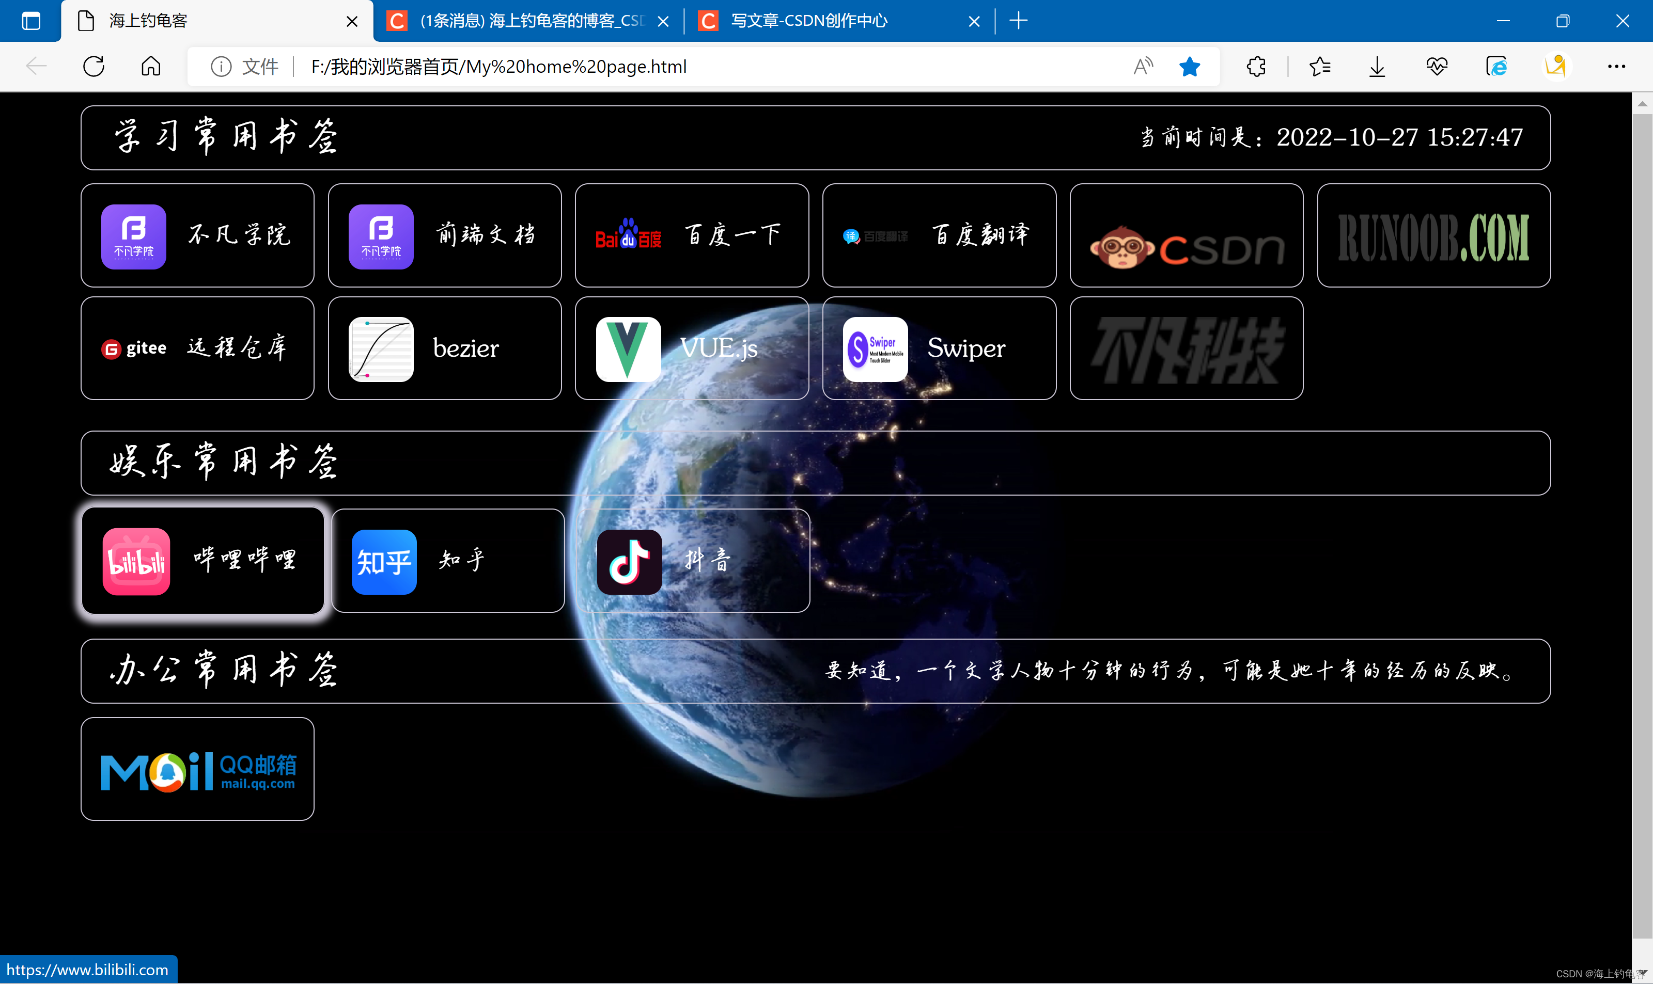The image size is (1653, 984).
Task: Refresh the page with reload icon
Action: tap(93, 66)
